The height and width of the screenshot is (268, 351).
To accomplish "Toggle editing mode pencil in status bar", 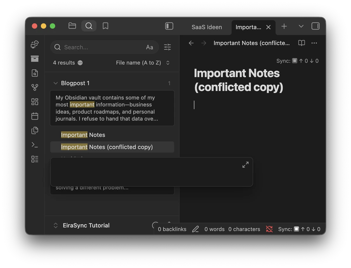I will (x=195, y=229).
